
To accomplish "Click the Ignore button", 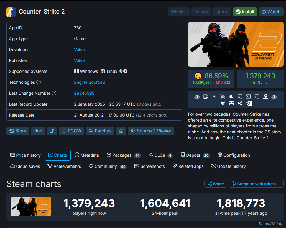I will click(x=222, y=12).
